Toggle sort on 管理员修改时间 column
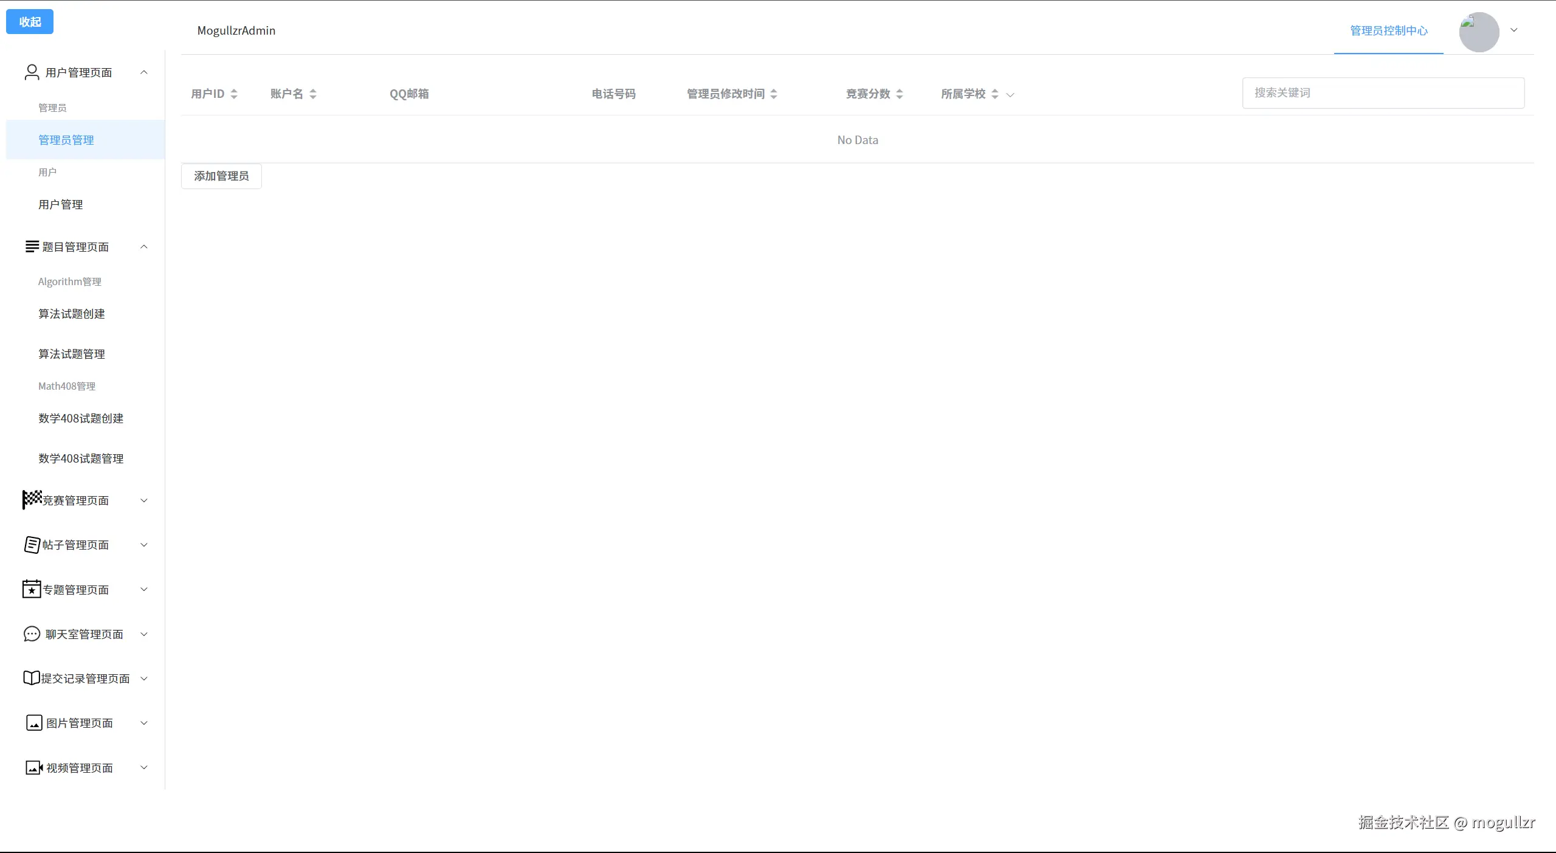Image resolution: width=1556 pixels, height=853 pixels. [x=774, y=94]
